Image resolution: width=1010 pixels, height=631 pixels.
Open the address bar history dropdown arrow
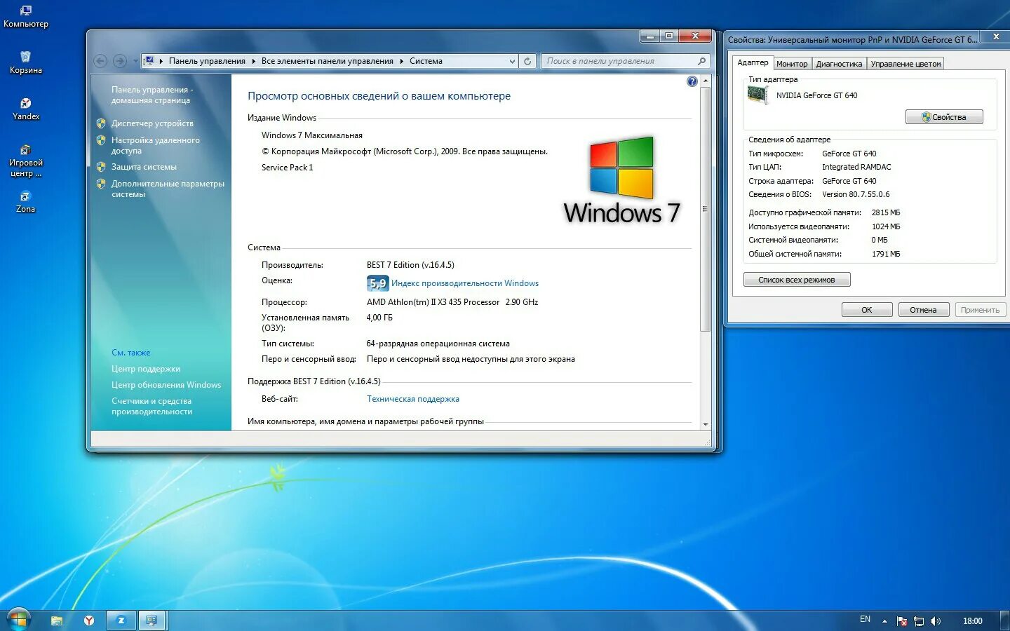(x=512, y=61)
